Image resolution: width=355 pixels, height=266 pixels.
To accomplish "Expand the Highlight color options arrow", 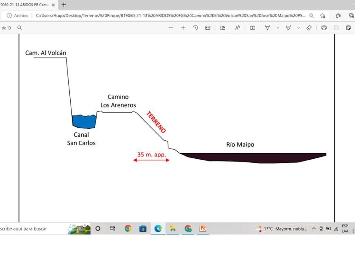I will (299, 28).
